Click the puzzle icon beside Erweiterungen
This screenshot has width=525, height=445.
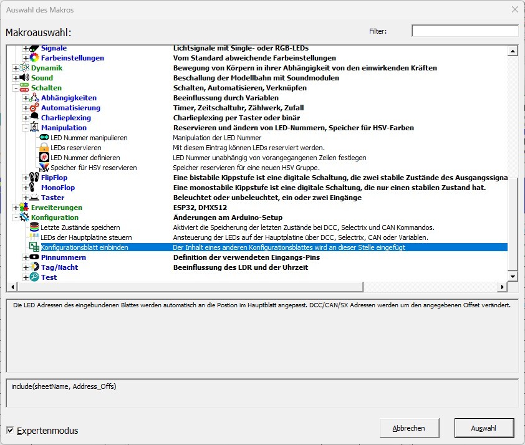click(24, 208)
